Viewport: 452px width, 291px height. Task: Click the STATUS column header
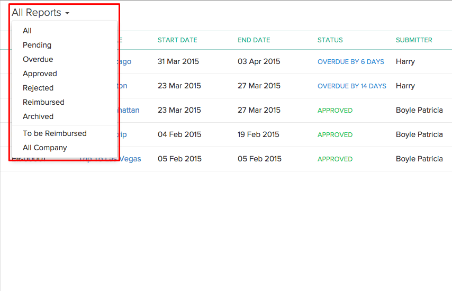tap(330, 40)
